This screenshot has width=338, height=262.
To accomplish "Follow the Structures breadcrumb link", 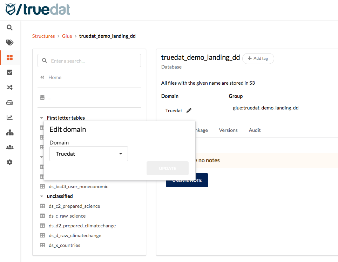I will tap(43, 36).
